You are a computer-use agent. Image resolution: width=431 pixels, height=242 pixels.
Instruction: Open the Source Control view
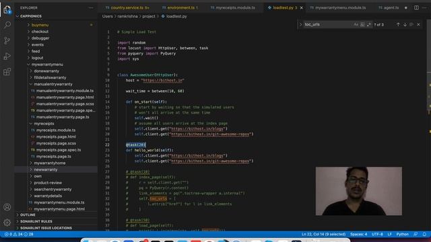[7, 40]
